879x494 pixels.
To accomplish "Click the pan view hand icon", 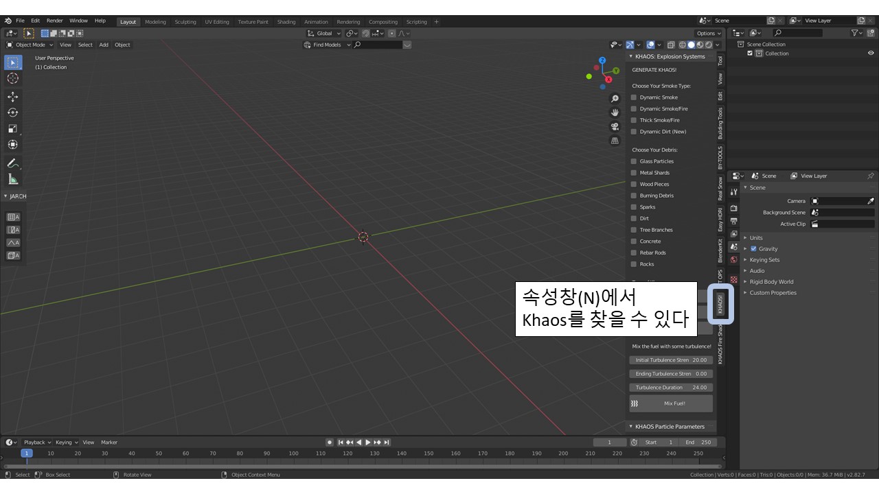I will [x=615, y=112].
